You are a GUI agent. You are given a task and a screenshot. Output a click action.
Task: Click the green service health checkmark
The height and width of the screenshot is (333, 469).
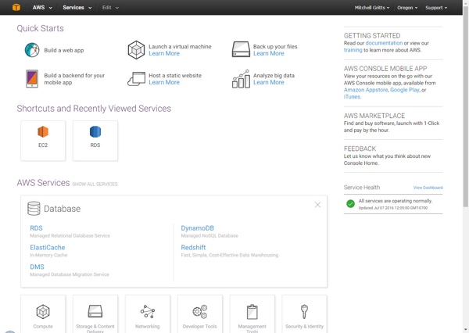350,204
